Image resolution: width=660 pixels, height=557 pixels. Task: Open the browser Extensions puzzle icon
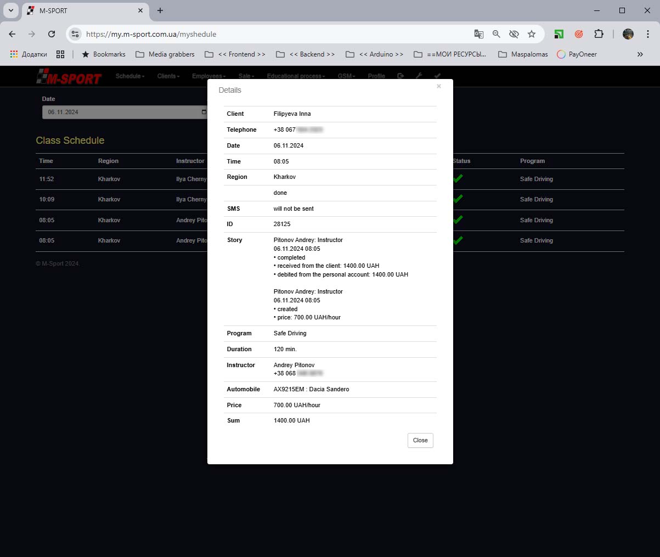(599, 34)
